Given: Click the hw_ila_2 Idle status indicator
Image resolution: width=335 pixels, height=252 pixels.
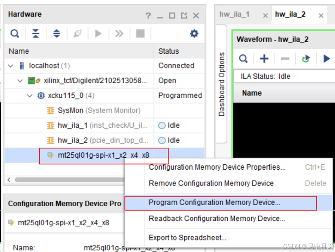Looking at the screenshot, I should click(x=162, y=140).
